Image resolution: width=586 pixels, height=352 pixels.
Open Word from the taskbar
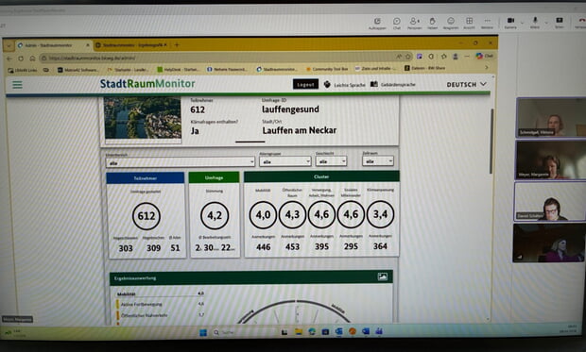coord(366,331)
